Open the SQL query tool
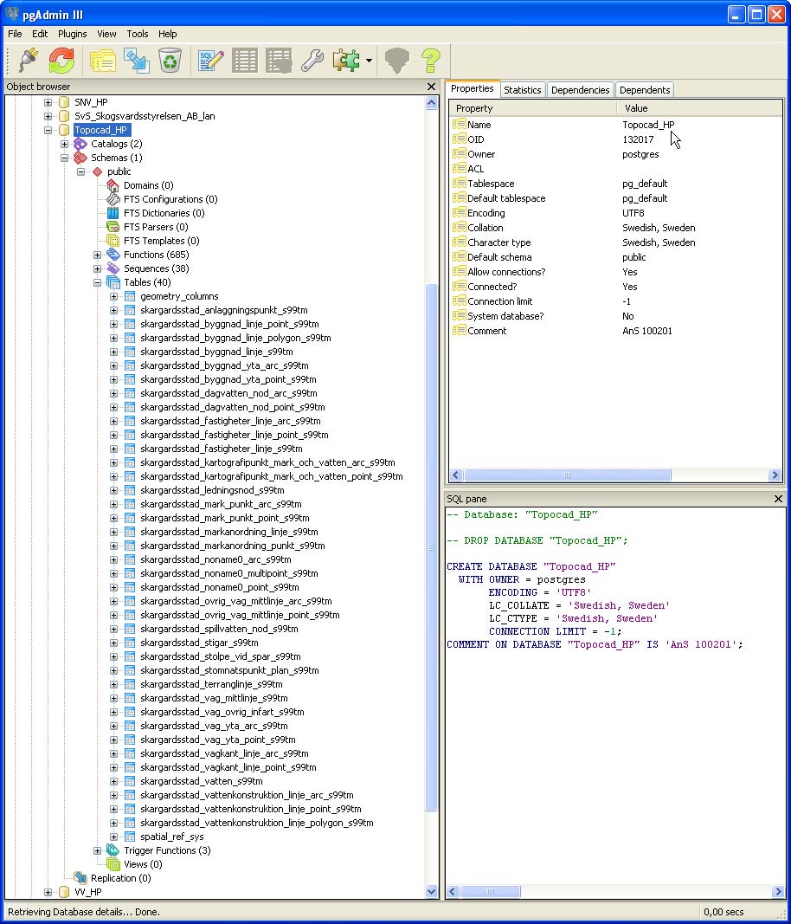 tap(211, 60)
